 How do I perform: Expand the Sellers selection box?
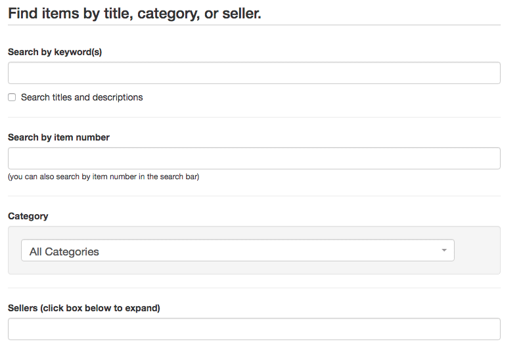(x=254, y=329)
